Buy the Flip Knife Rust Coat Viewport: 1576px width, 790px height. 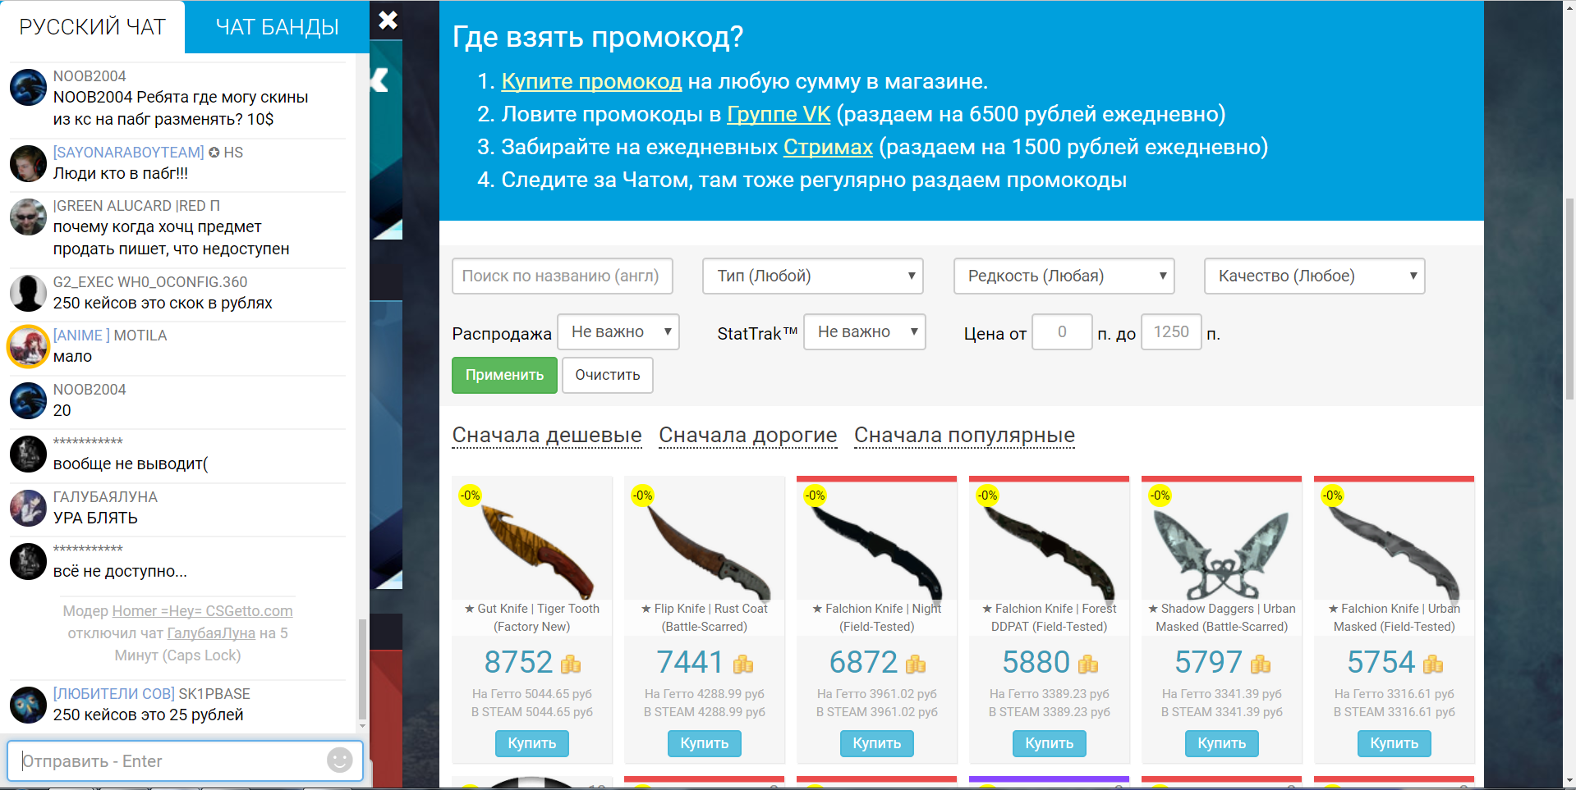tap(705, 743)
